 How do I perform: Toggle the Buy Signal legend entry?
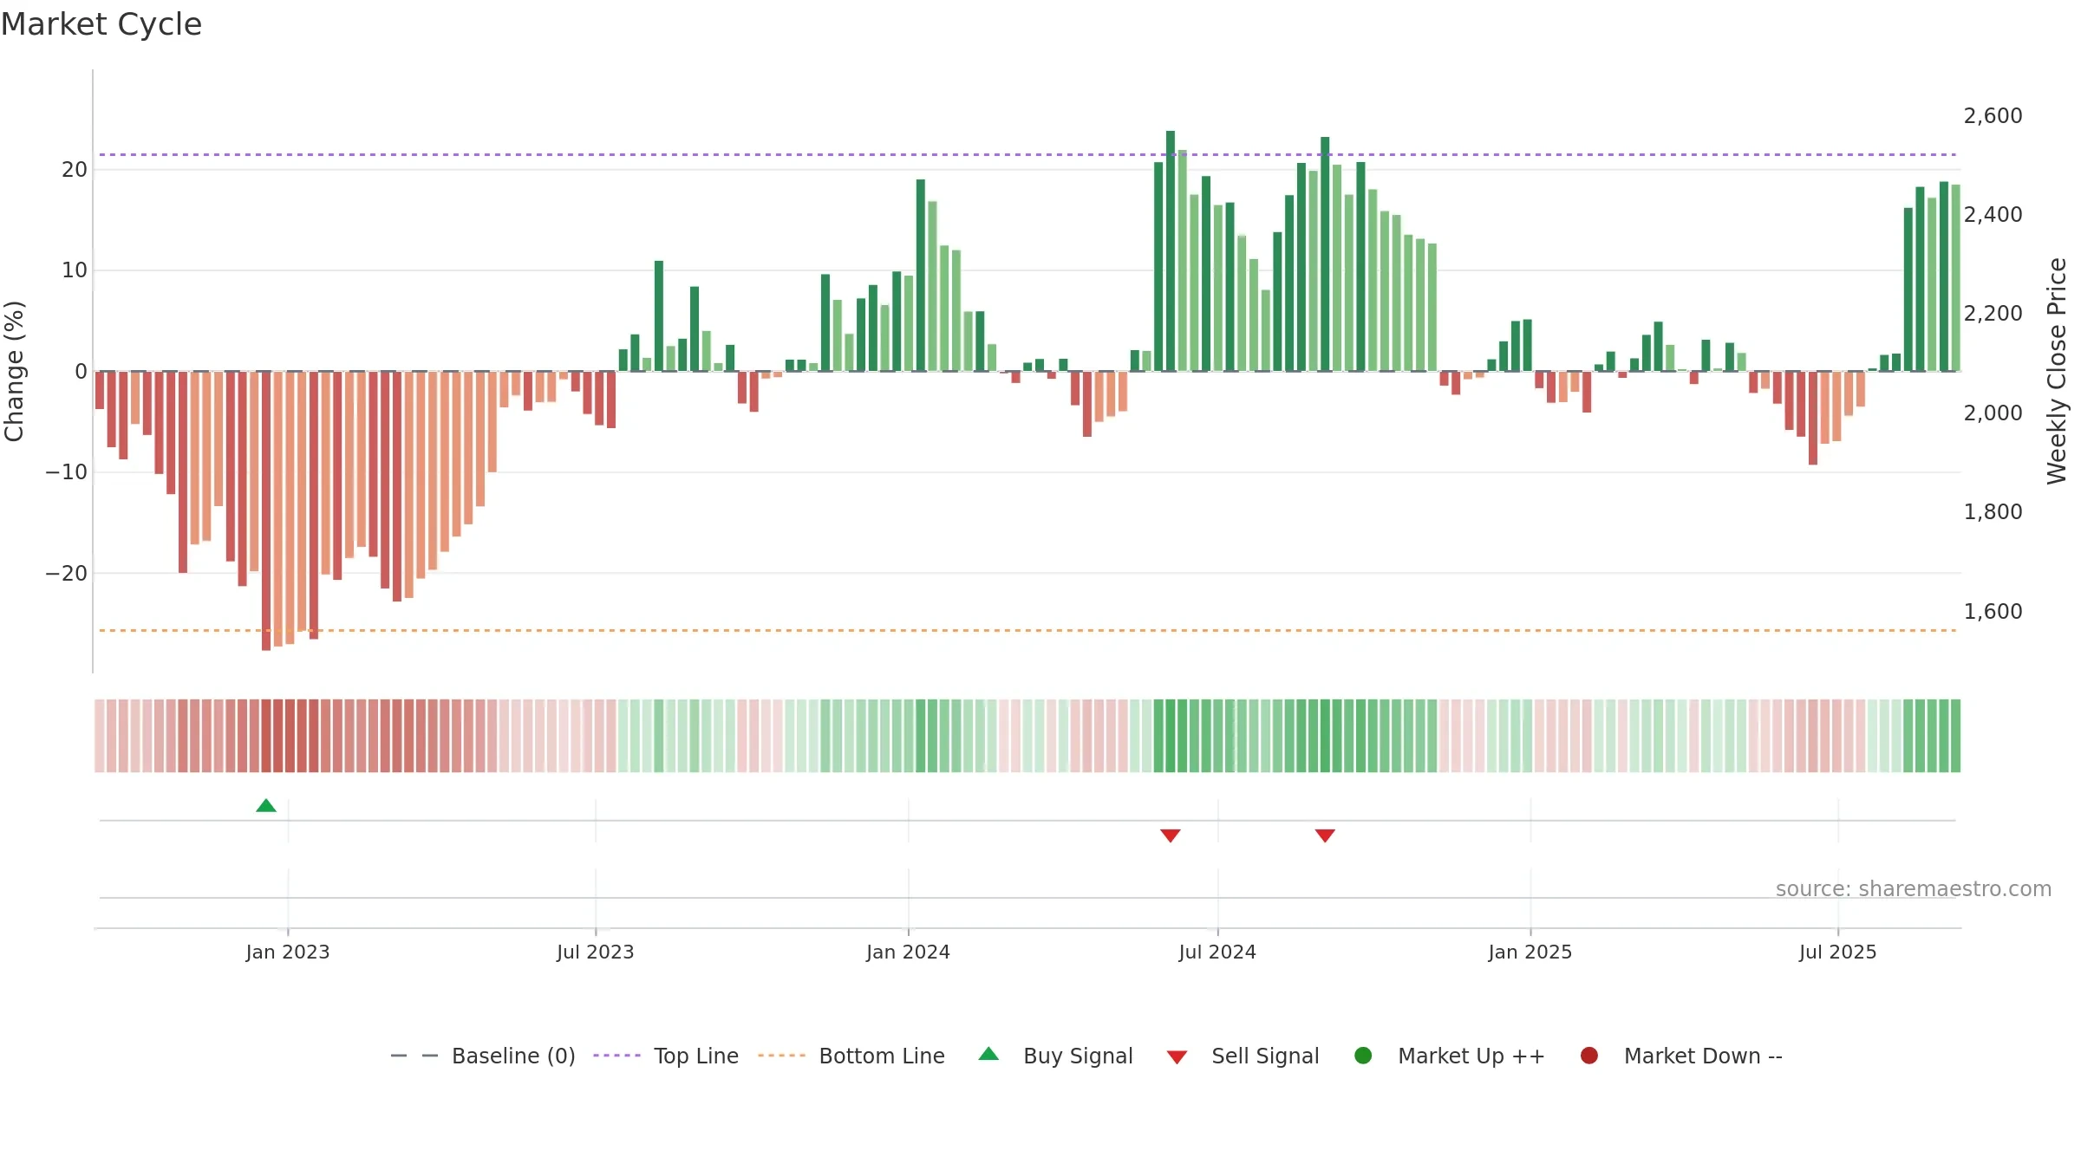click(x=1055, y=1056)
